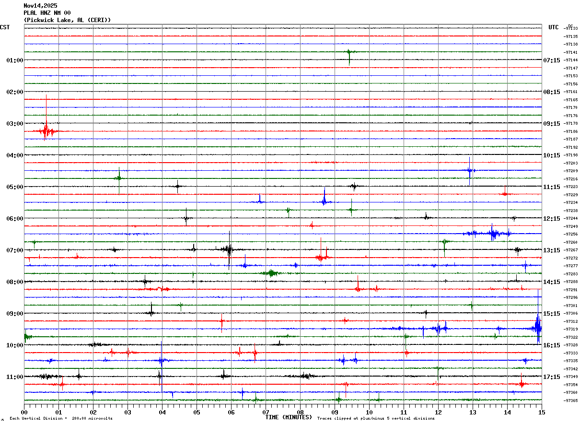Click the 10:15 UTC time label
This screenshot has width=580, height=425.
click(x=551, y=155)
